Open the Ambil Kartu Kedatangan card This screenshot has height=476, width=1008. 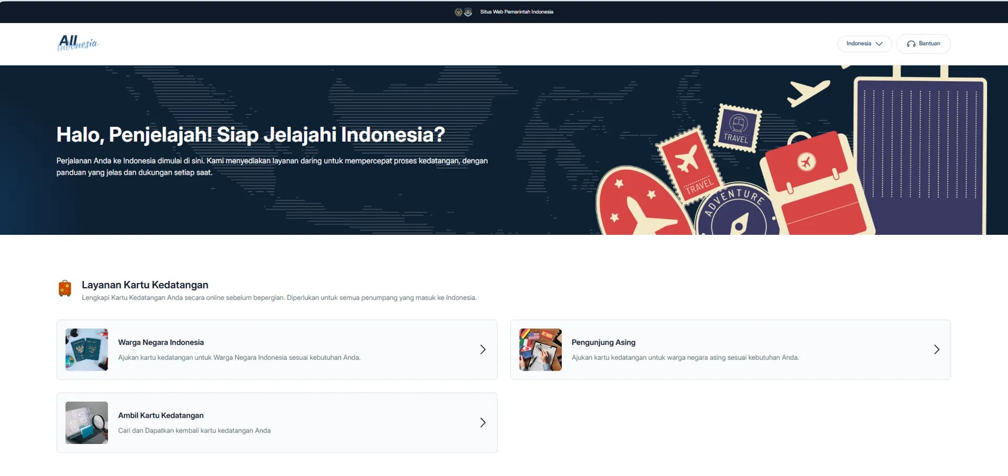point(277,423)
